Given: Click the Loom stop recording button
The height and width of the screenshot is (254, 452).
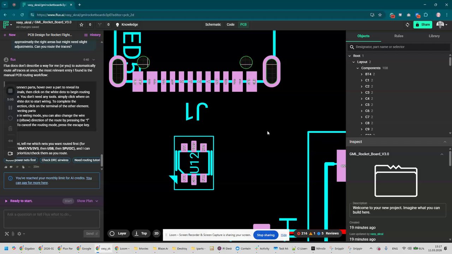Looking at the screenshot, I should point(10,91).
